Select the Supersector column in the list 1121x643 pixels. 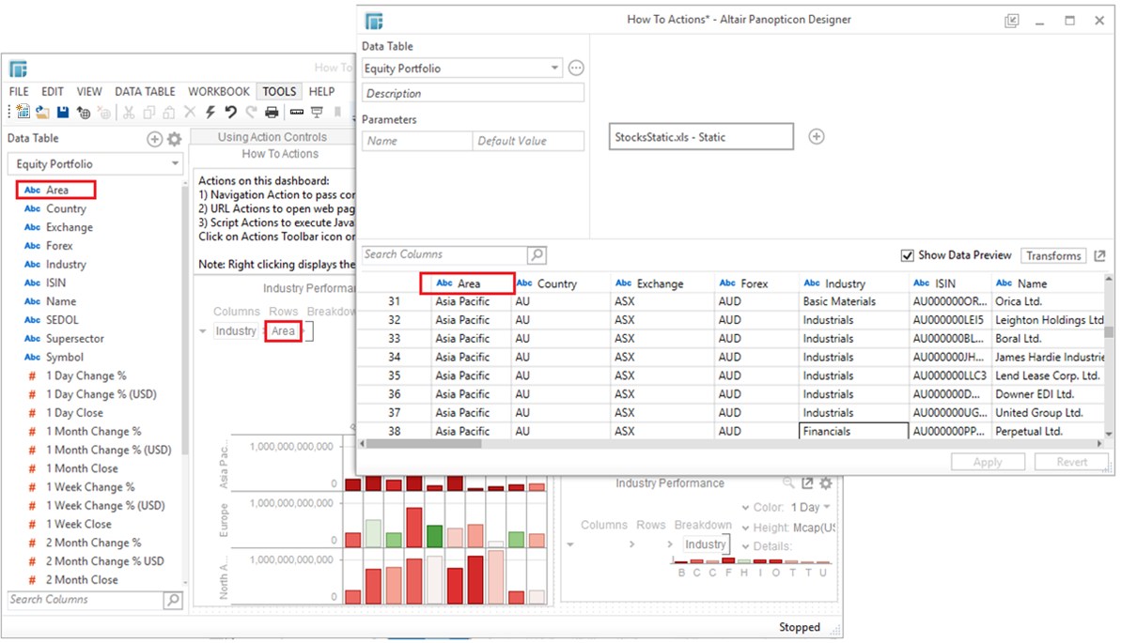click(75, 339)
